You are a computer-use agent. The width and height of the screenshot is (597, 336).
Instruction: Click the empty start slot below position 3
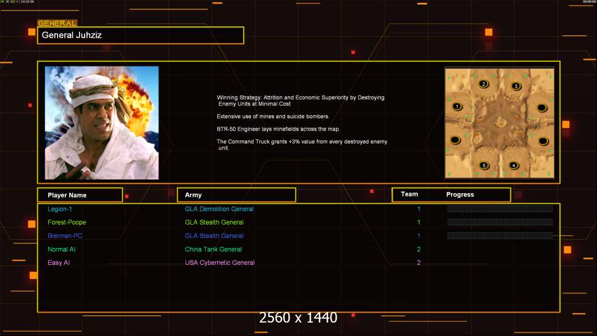click(542, 108)
